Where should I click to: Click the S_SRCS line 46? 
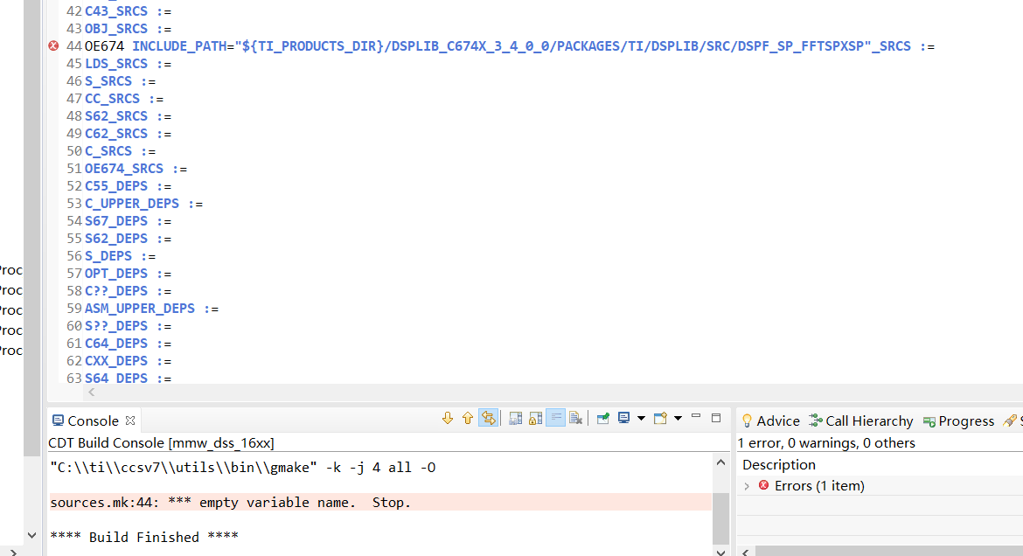[x=120, y=81]
